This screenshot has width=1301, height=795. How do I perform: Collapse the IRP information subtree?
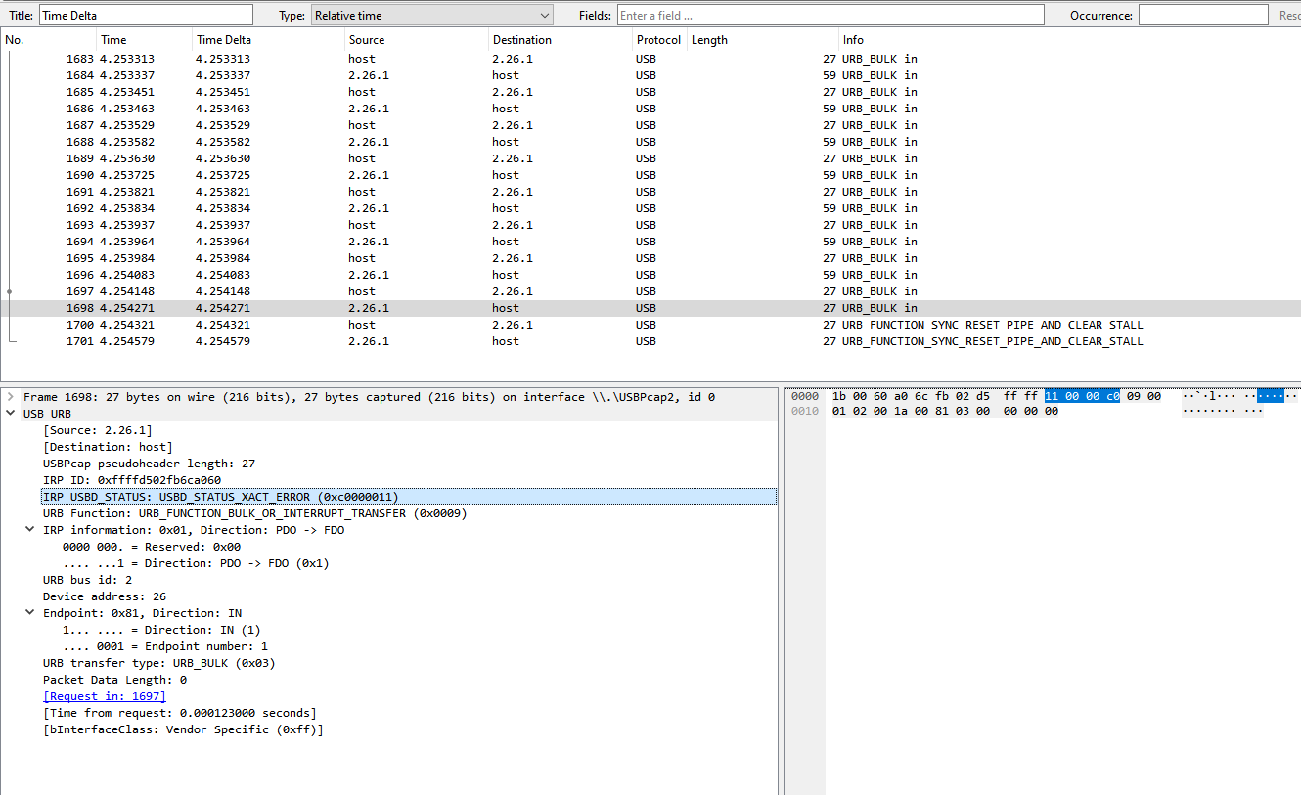[x=29, y=529]
